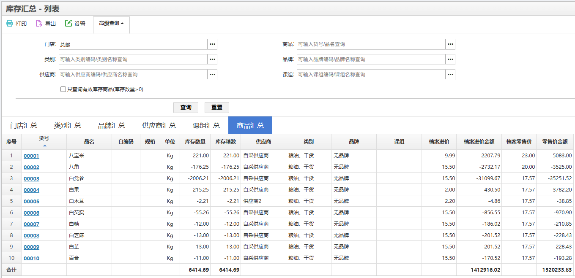Click the edit icon for 设置
This screenshot has width=575, height=278.
68,24
